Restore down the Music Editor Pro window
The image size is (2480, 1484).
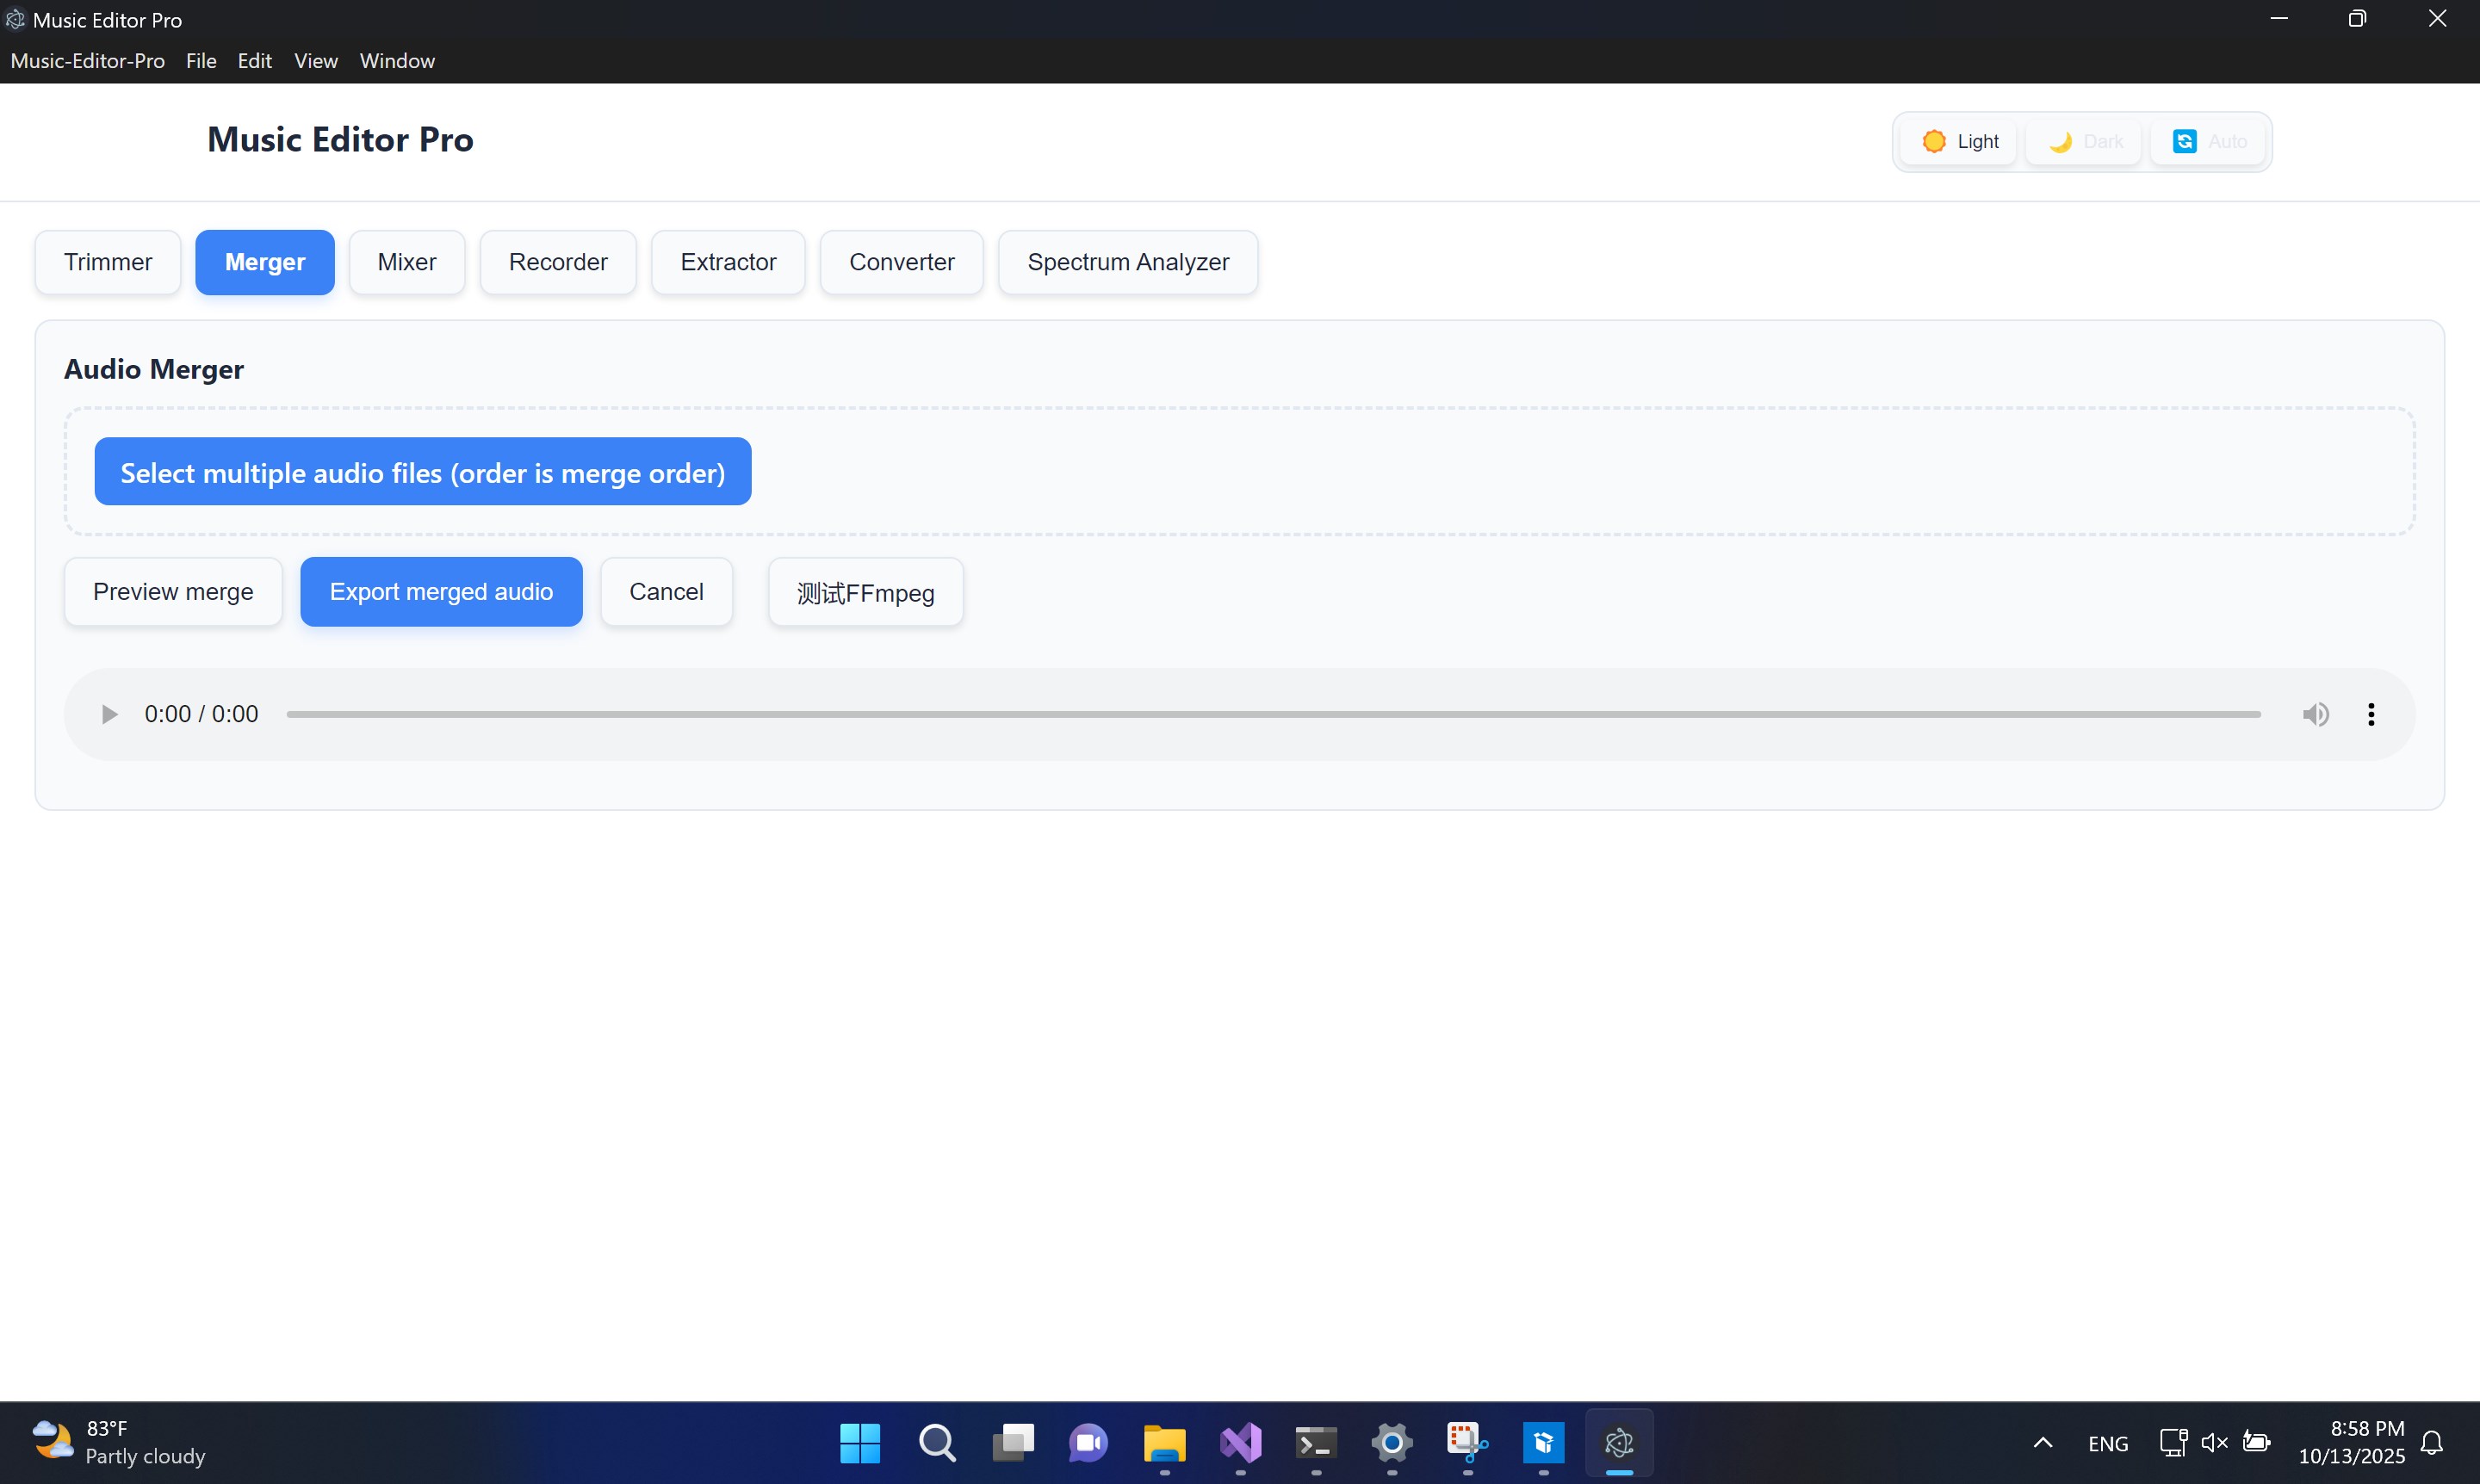[x=2358, y=19]
